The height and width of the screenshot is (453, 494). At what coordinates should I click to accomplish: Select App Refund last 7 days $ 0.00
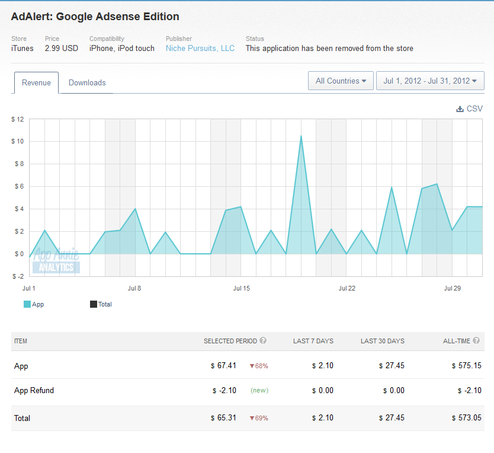[x=323, y=391]
